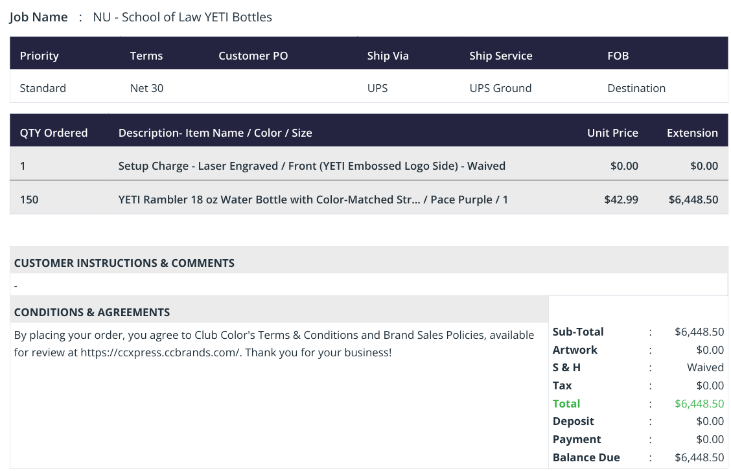Click the Unit Price header

pos(612,133)
